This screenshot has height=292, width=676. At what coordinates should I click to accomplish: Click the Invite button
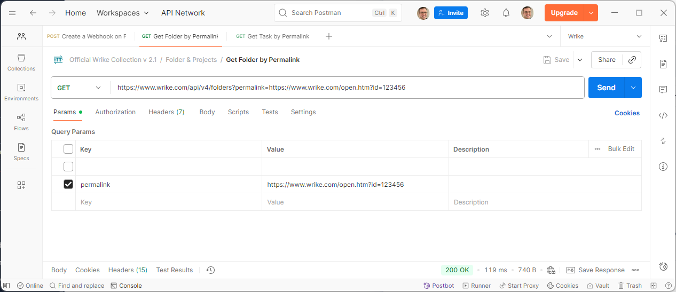tap(451, 13)
